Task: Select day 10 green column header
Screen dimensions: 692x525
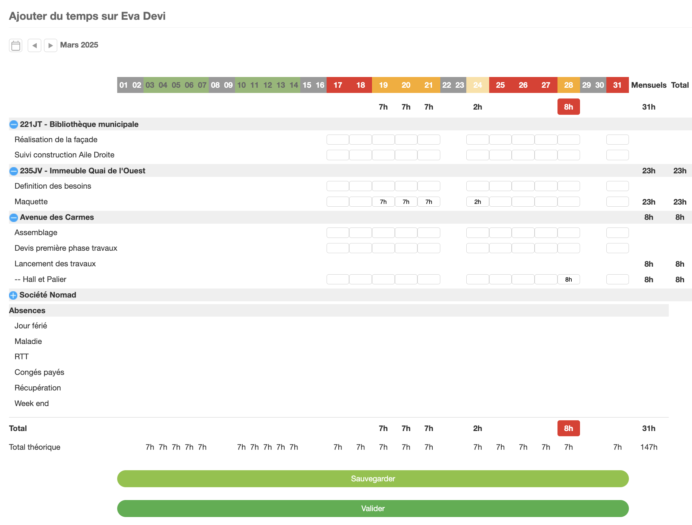Action: [241, 85]
